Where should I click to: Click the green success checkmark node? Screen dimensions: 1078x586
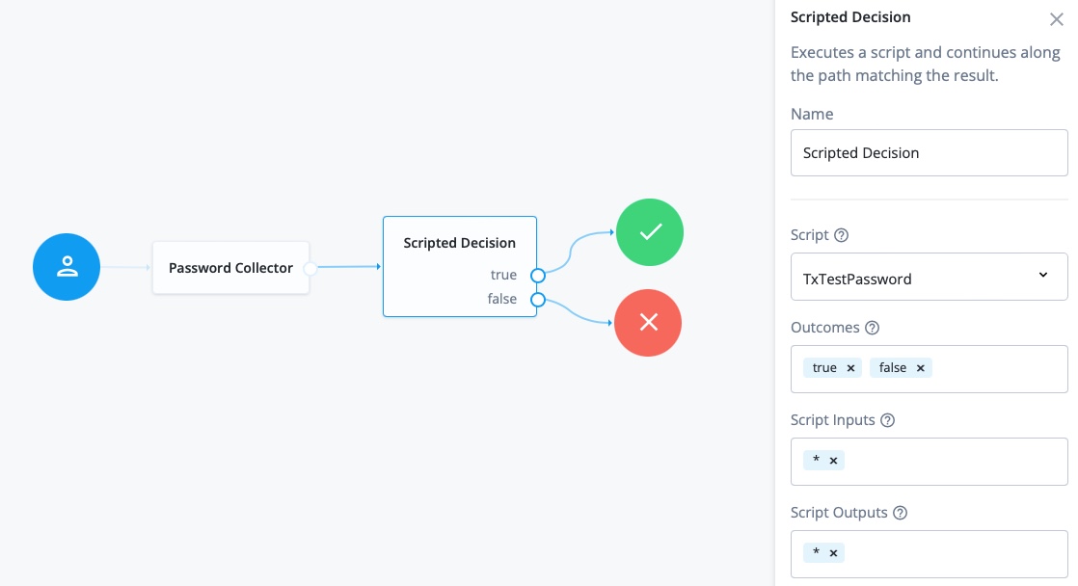[x=650, y=232]
